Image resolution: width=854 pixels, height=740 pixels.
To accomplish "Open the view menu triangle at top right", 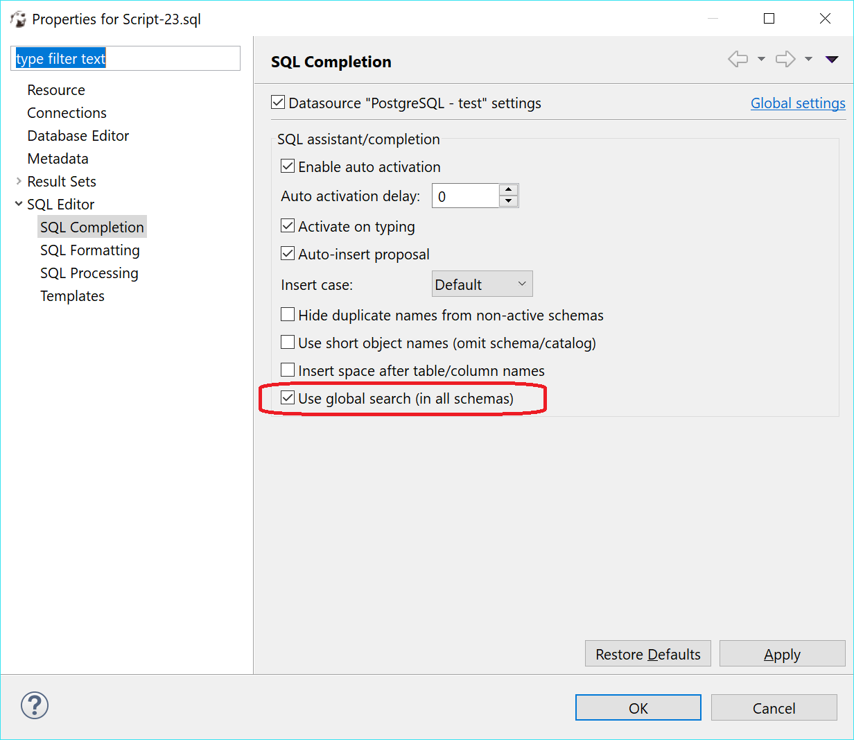I will [x=831, y=59].
